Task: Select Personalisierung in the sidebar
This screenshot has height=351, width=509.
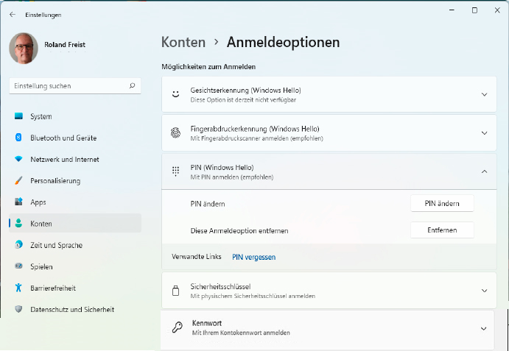Action: pos(75,180)
